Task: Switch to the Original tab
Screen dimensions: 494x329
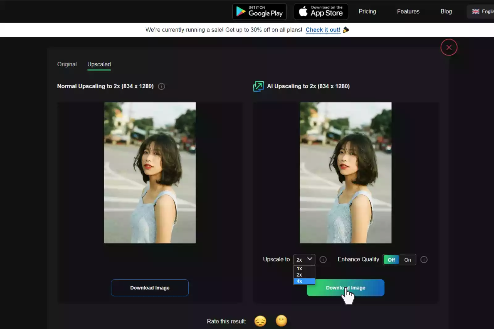Action: point(67,65)
